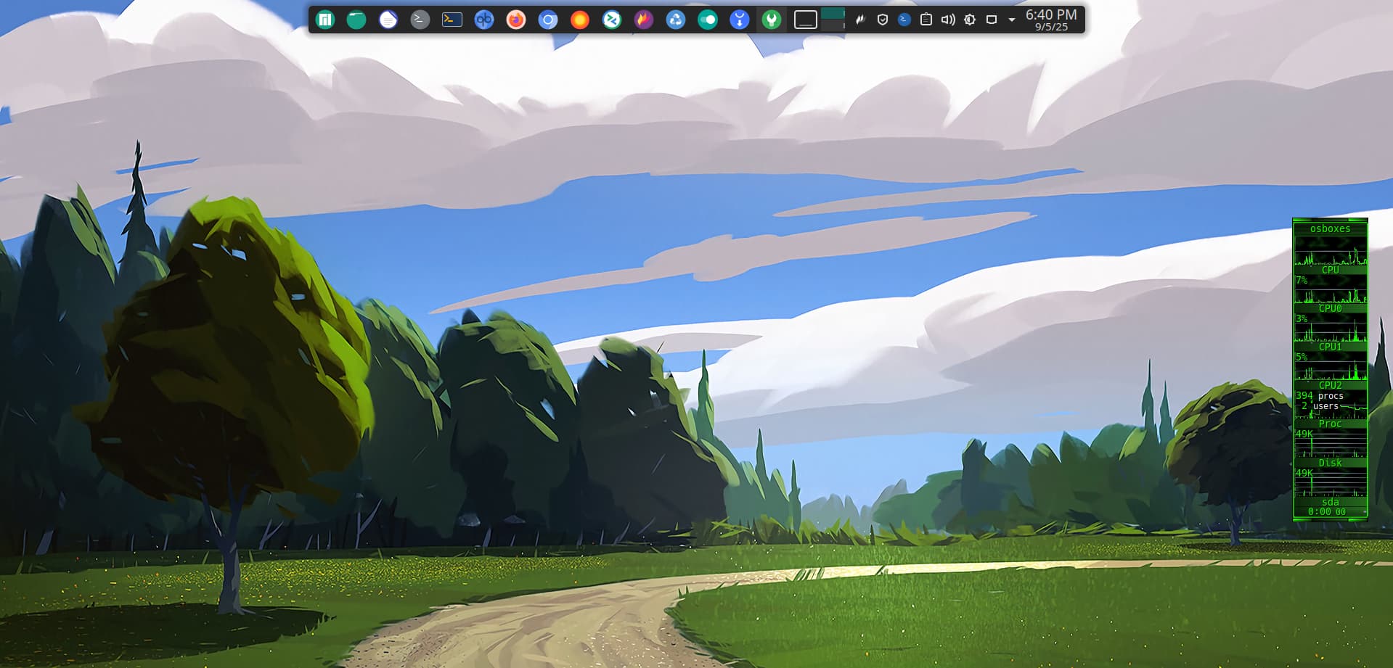Screen dimensions: 1393x668
Task: Click the shield security tray icon
Action: [883, 20]
